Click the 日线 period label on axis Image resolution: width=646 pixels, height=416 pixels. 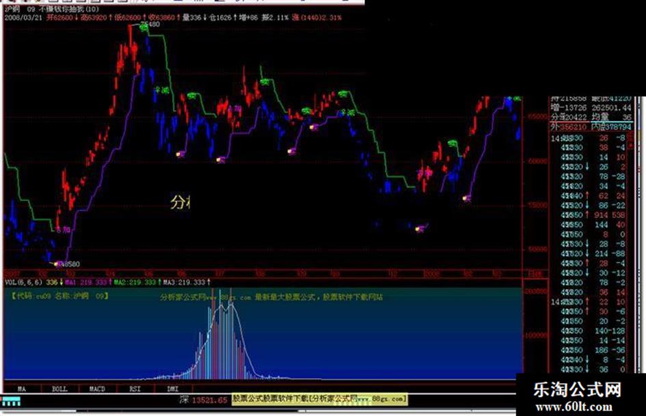tap(536, 273)
